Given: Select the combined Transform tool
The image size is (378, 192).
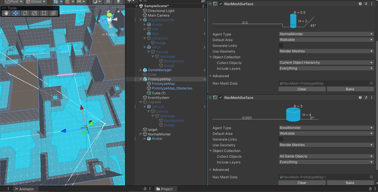Looking at the screenshot, I should click(x=53, y=13).
